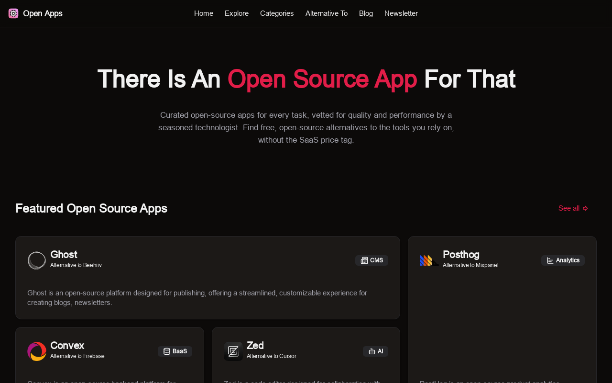Viewport: 612px width, 383px height.
Task: Click 'Featured Open Source Apps' heading
Action: [91, 208]
